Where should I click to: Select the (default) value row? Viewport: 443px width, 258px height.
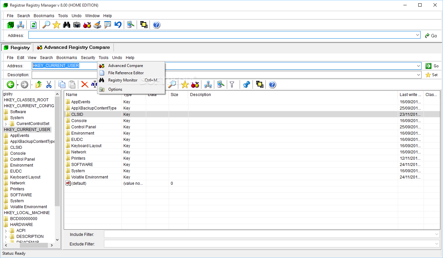click(252, 183)
